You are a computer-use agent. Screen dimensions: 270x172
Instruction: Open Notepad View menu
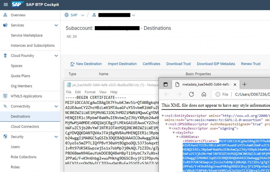(103, 92)
